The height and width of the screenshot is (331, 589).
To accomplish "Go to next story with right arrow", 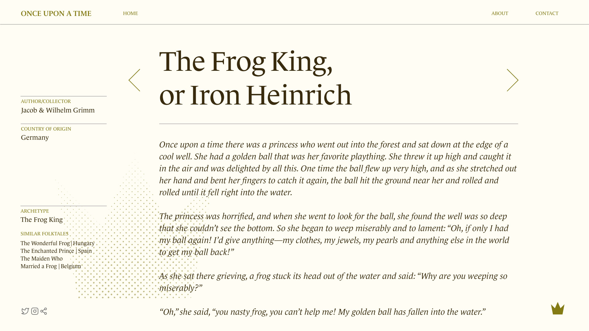I will coord(512,80).
